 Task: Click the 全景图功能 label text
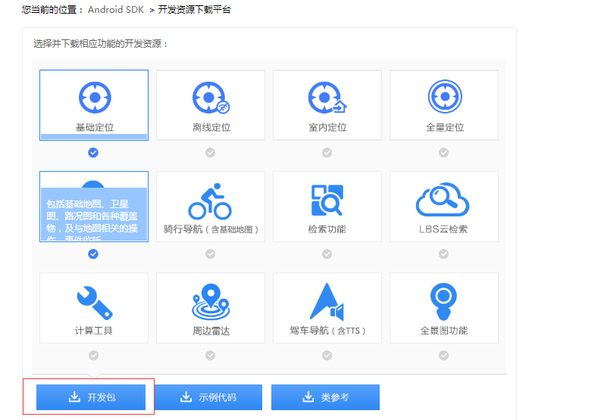click(x=444, y=331)
